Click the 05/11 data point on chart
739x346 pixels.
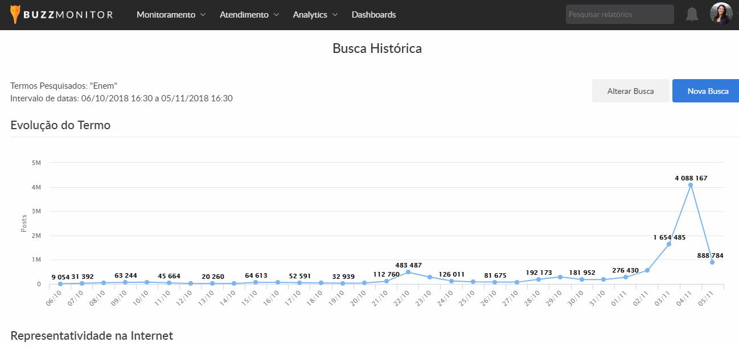tap(712, 262)
